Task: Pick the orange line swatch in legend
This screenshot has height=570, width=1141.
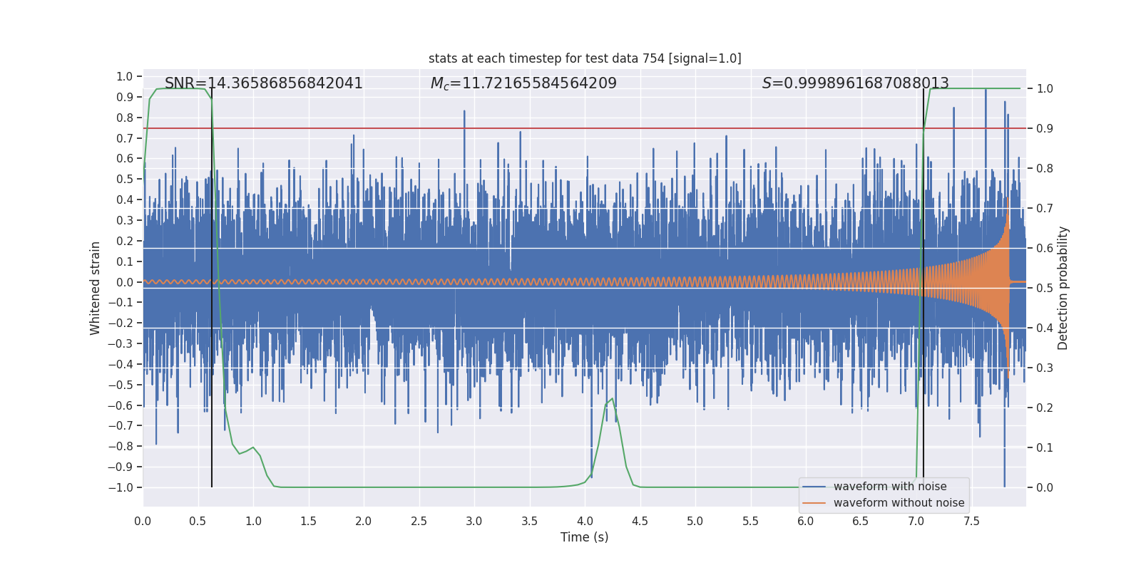Action: 814,503
